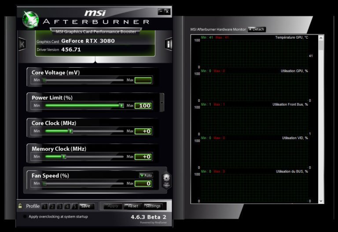The width and height of the screenshot is (338, 232).
Task: Click the Utilisation du BUS graph label
Action: click(x=292, y=171)
